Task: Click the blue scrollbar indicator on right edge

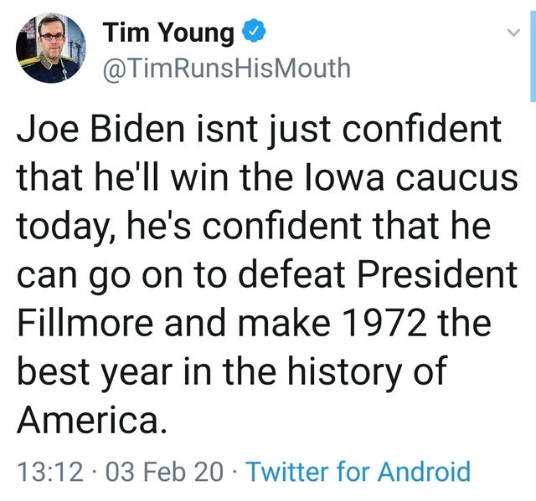Action: [x=533, y=56]
